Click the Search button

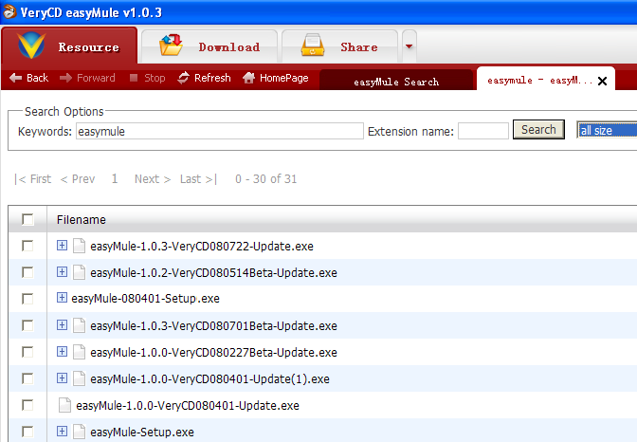[538, 130]
